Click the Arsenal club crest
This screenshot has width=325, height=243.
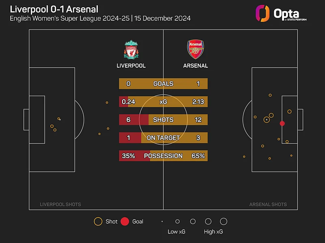point(195,49)
